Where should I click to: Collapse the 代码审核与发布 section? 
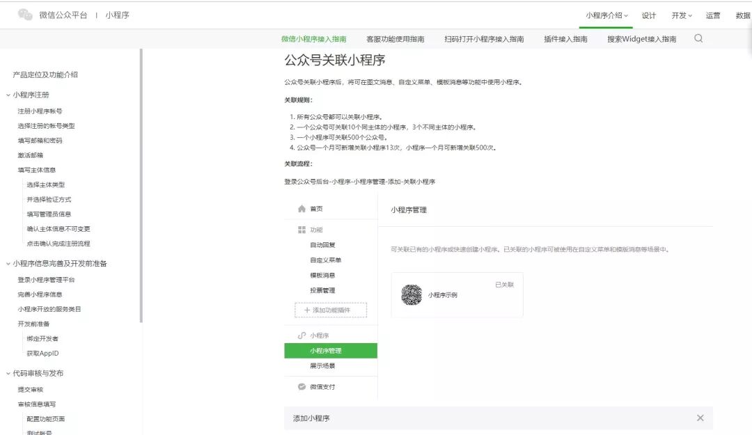coord(8,373)
